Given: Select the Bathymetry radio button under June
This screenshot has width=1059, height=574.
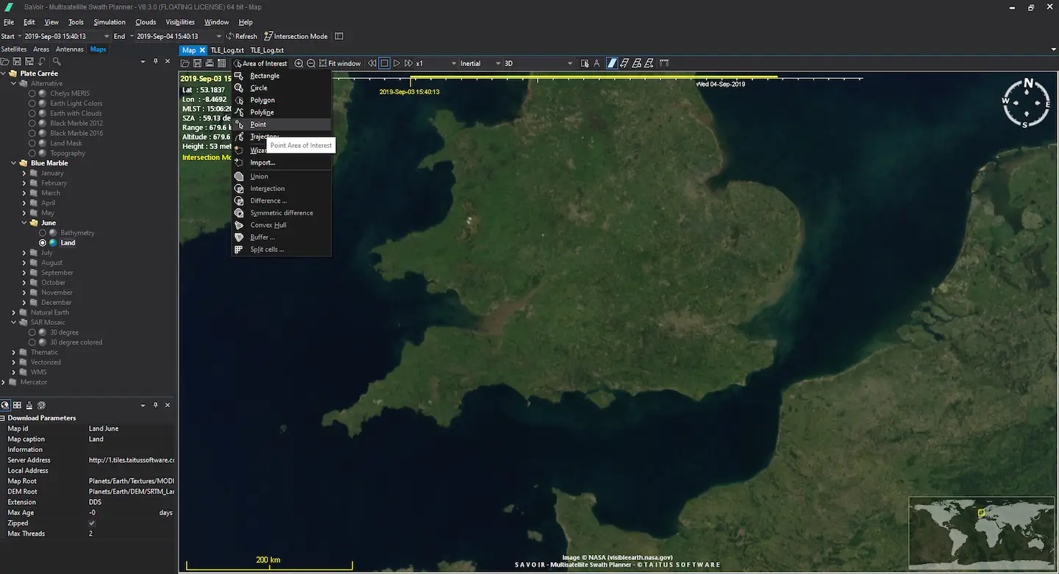Looking at the screenshot, I should [43, 233].
